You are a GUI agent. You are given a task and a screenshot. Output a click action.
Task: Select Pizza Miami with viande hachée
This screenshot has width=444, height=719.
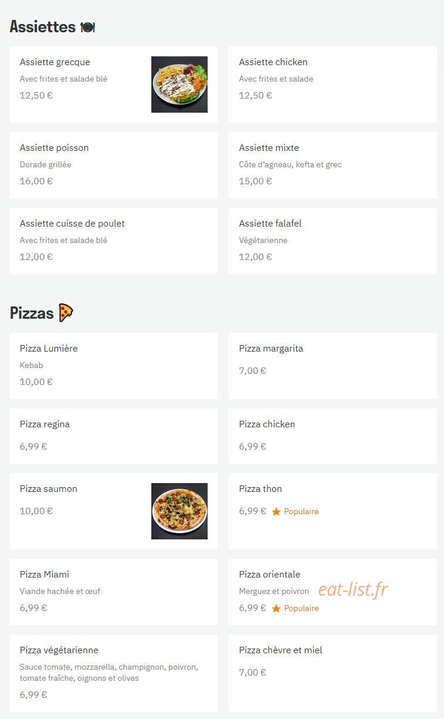coord(114,592)
